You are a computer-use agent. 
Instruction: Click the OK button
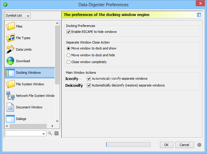pos(166,145)
